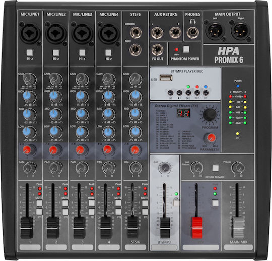Select the ST5/6 Right input jack

[x=135, y=50]
